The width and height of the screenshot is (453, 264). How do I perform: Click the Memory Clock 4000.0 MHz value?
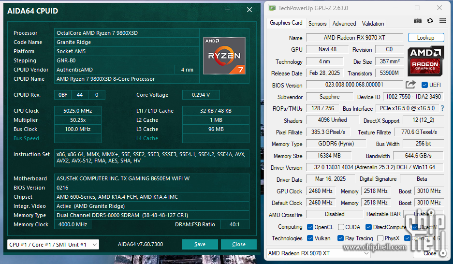click(73, 224)
